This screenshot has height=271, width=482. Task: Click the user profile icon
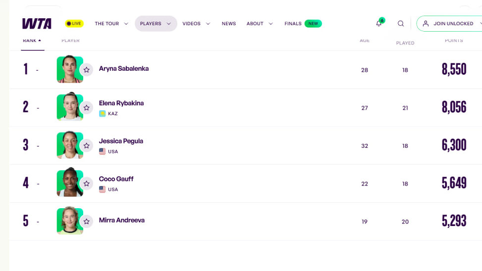click(x=426, y=24)
